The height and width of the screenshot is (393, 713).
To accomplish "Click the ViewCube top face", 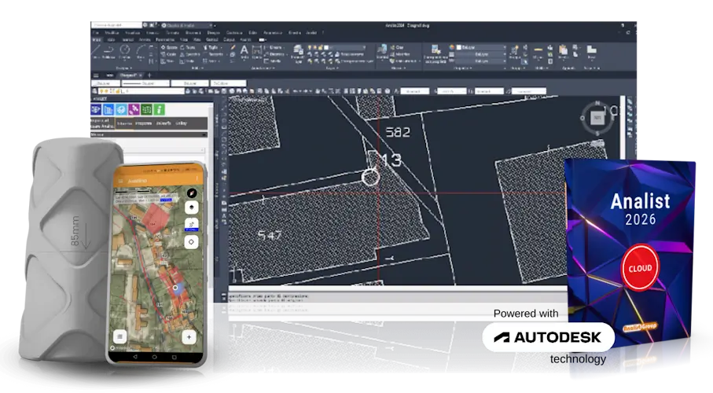I will (597, 118).
